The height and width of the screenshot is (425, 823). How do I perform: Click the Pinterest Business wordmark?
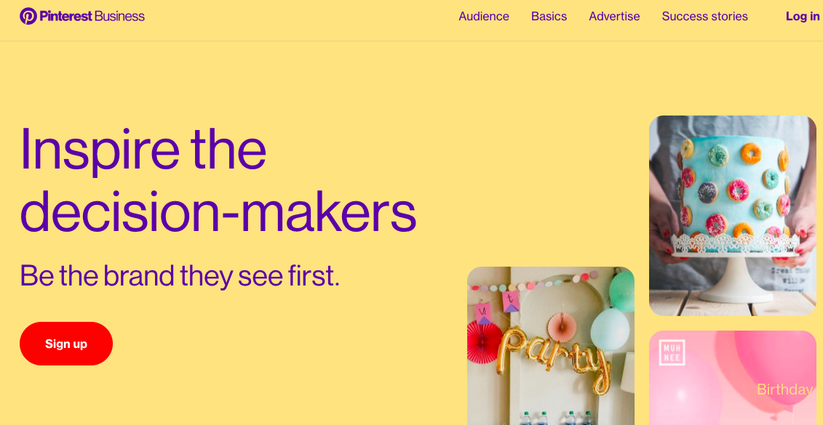(x=92, y=16)
